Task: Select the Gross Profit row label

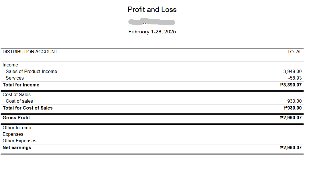Action: point(16,118)
